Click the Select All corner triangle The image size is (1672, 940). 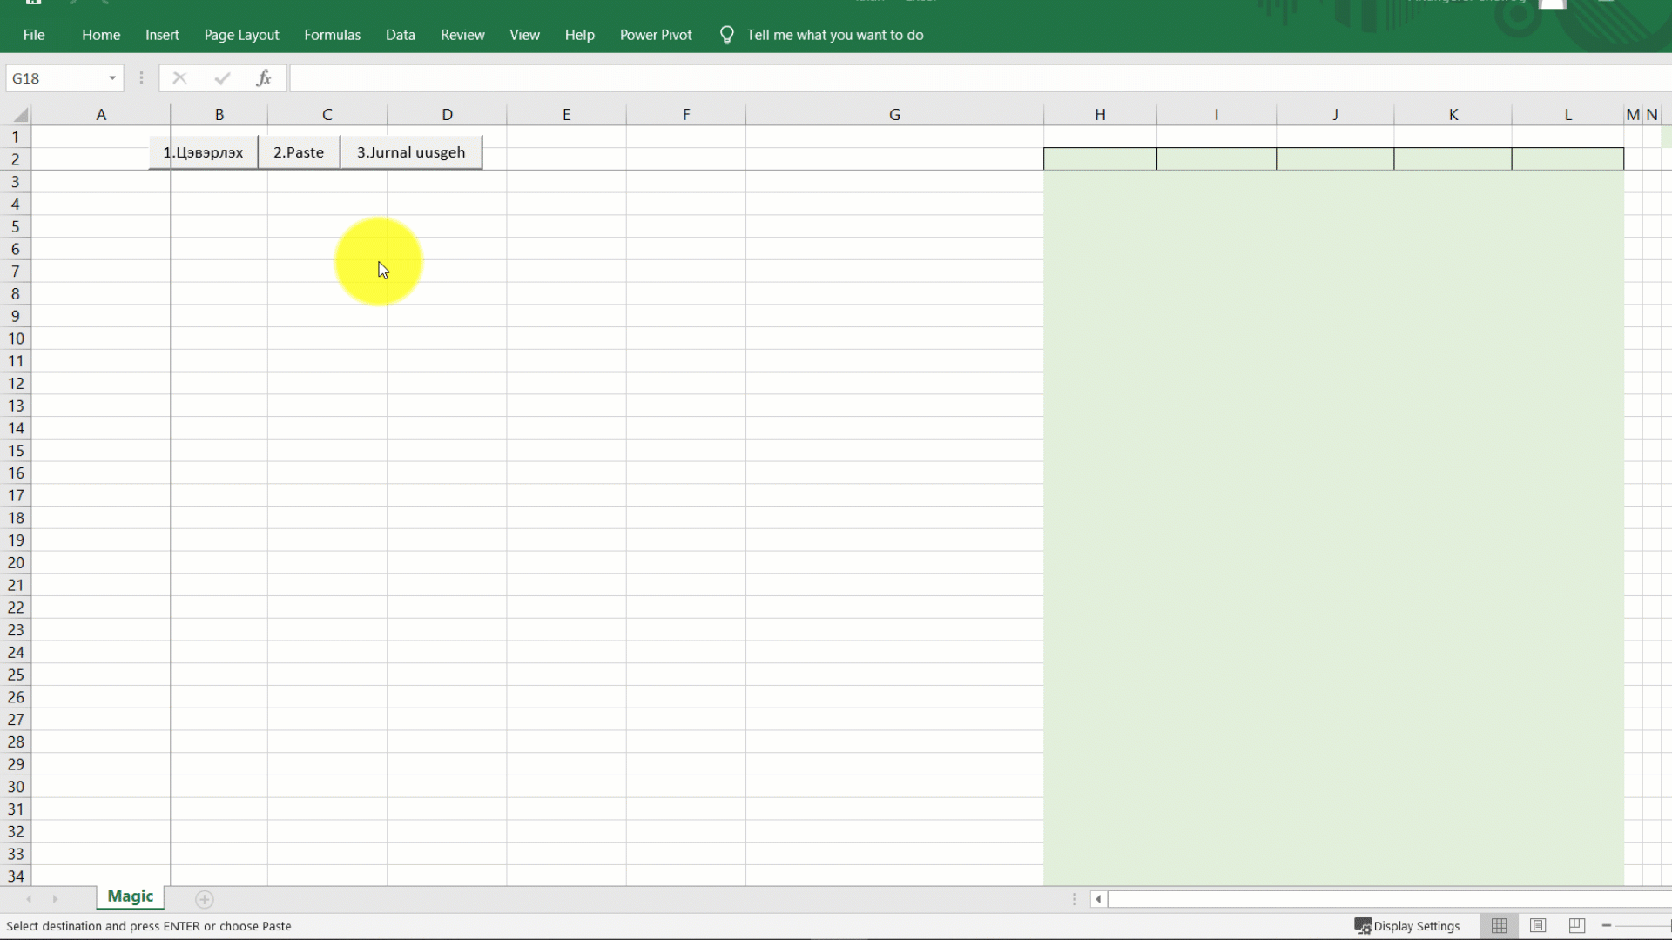tap(20, 115)
